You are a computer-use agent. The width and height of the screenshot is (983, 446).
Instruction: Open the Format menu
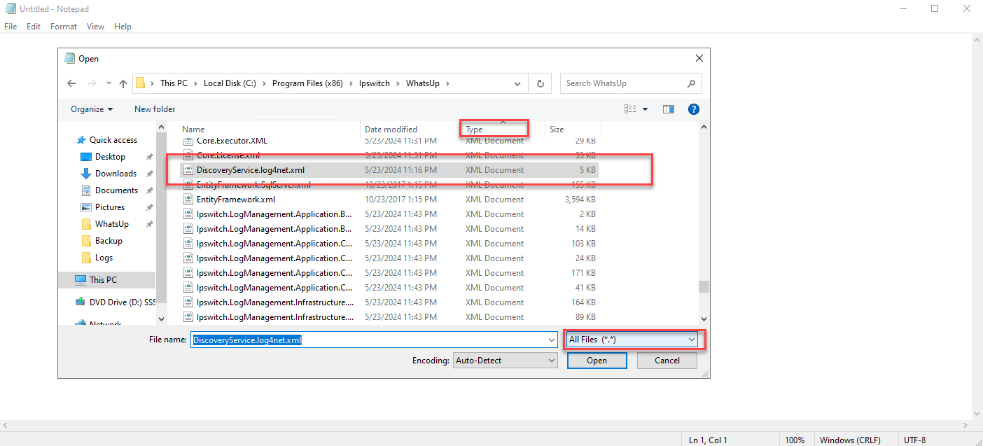click(x=63, y=26)
